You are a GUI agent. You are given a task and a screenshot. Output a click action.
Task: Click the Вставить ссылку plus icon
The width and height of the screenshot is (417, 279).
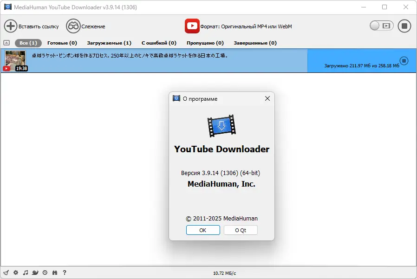pos(11,26)
